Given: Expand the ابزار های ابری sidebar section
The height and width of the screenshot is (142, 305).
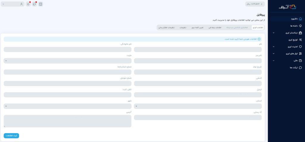Looking at the screenshot, I should tap(274, 53).
